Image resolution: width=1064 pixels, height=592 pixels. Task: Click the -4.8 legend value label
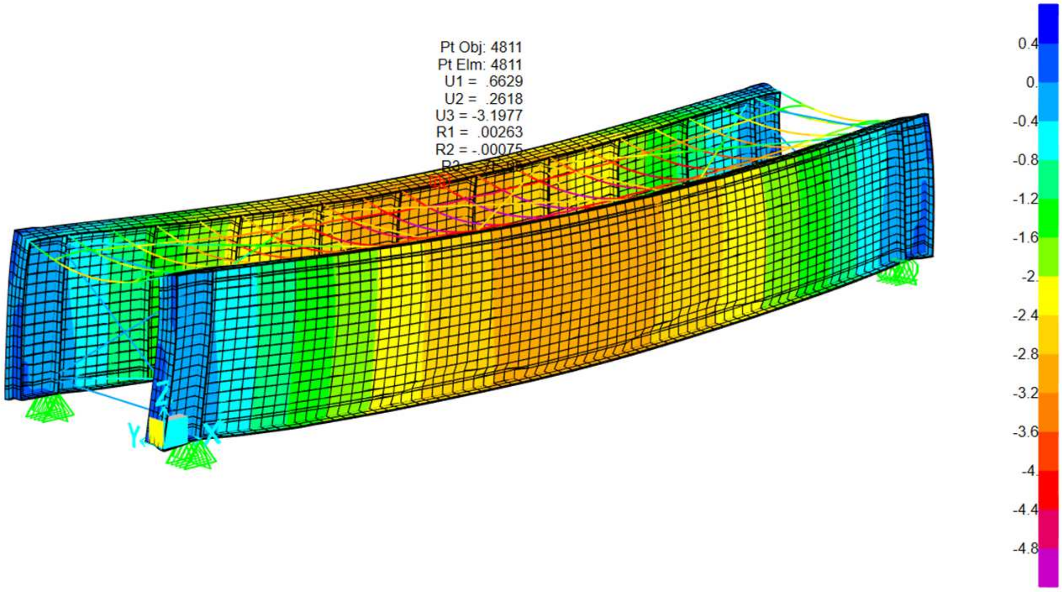point(1025,548)
